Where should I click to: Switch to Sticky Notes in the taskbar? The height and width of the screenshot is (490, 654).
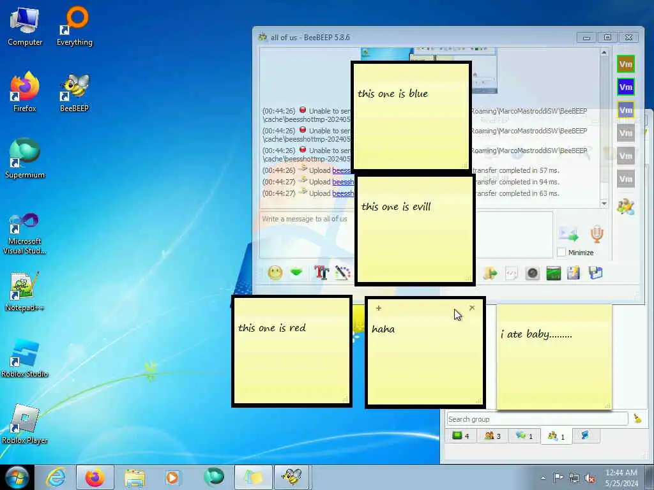tap(253, 477)
